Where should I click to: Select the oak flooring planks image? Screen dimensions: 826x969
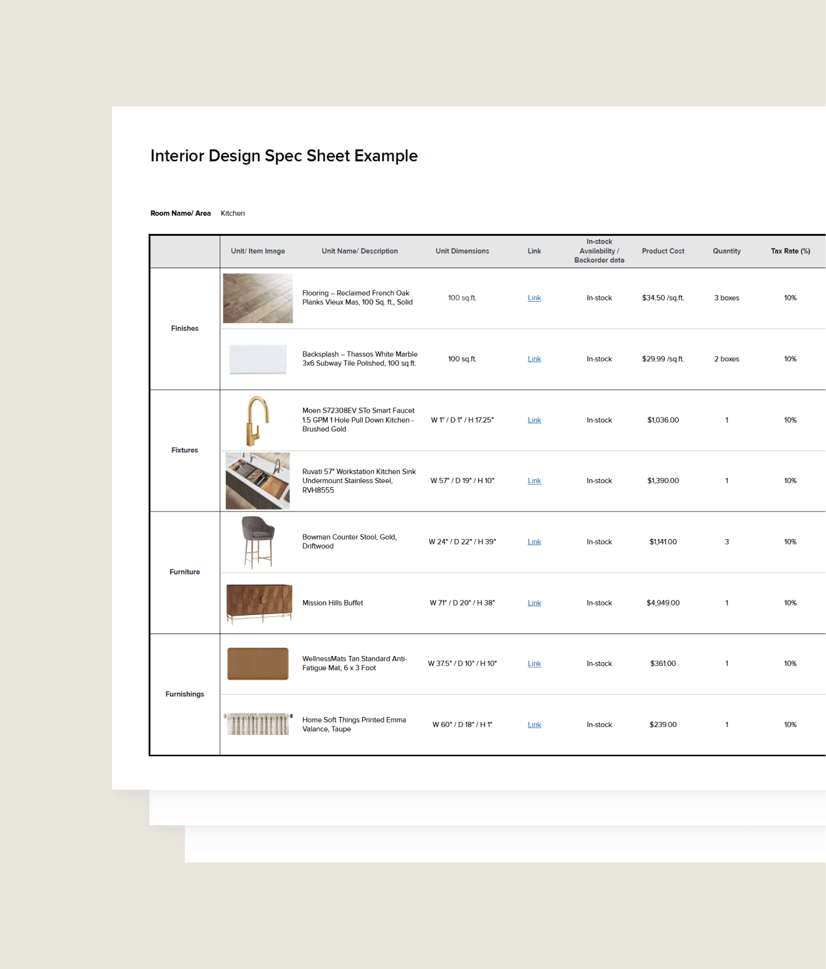pyautogui.click(x=258, y=298)
